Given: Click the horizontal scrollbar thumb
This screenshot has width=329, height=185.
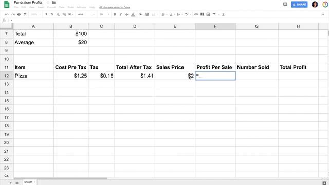Looking at the screenshot, I should tap(61, 178).
